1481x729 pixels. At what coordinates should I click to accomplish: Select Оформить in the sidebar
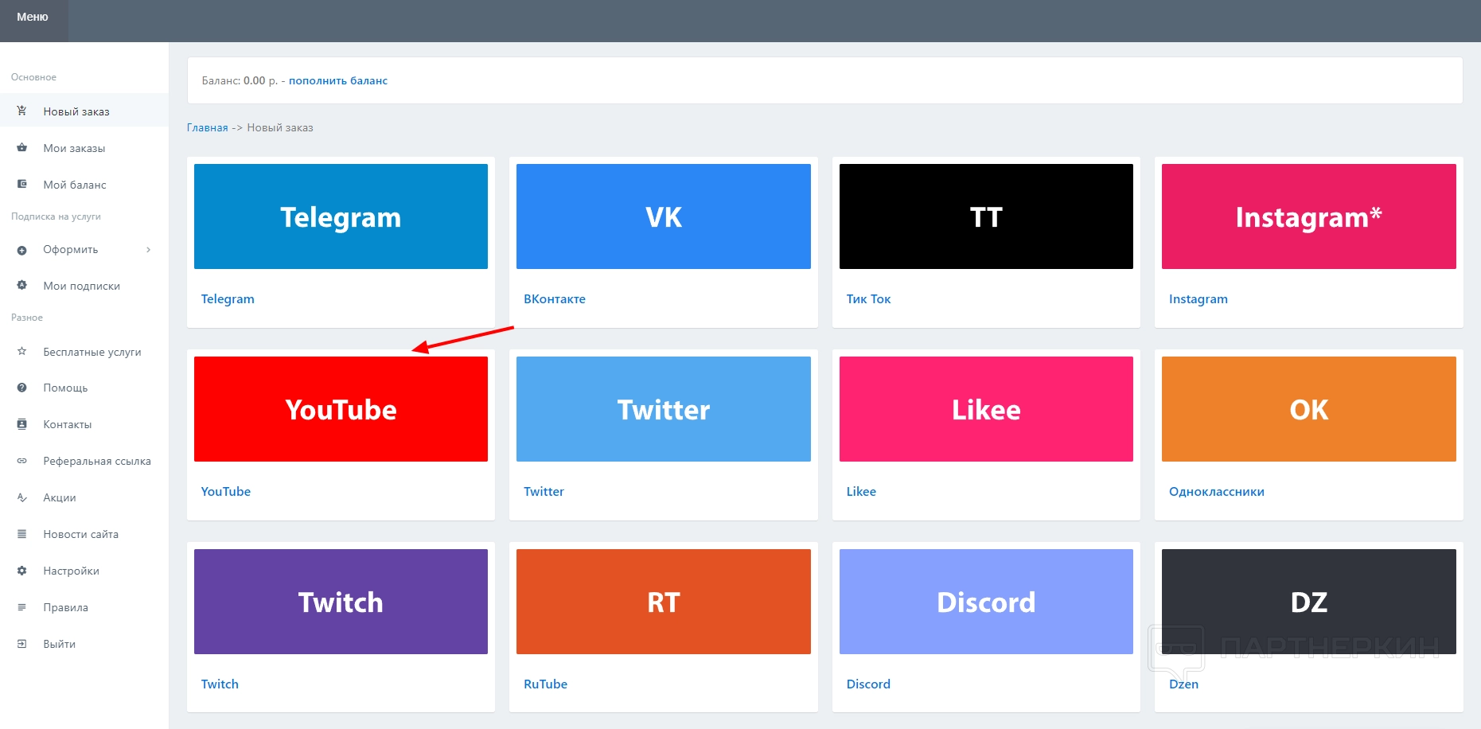84,250
